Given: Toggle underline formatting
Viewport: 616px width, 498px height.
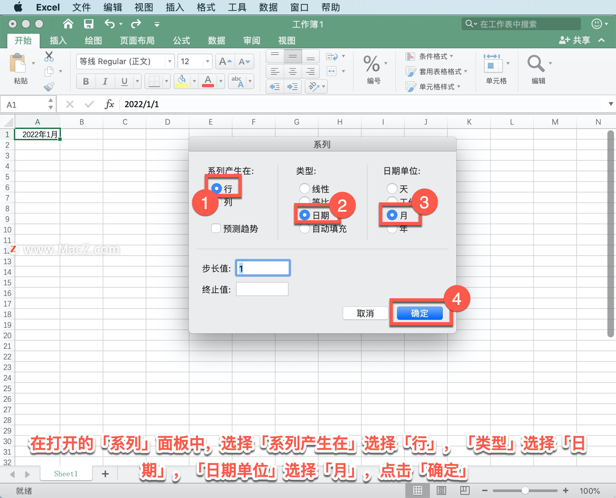Looking at the screenshot, I should tap(124, 81).
